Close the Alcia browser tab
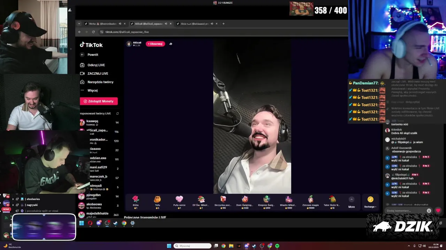Screen dimensions: 446x250 click(x=217, y=24)
